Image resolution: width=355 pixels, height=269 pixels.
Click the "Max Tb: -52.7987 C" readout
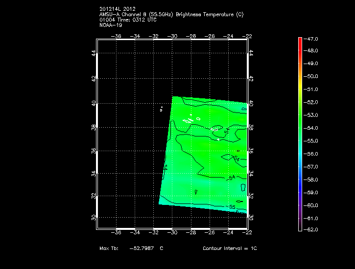pos(131,248)
